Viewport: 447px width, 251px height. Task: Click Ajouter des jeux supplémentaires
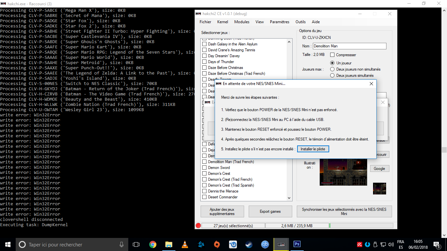click(x=222, y=211)
